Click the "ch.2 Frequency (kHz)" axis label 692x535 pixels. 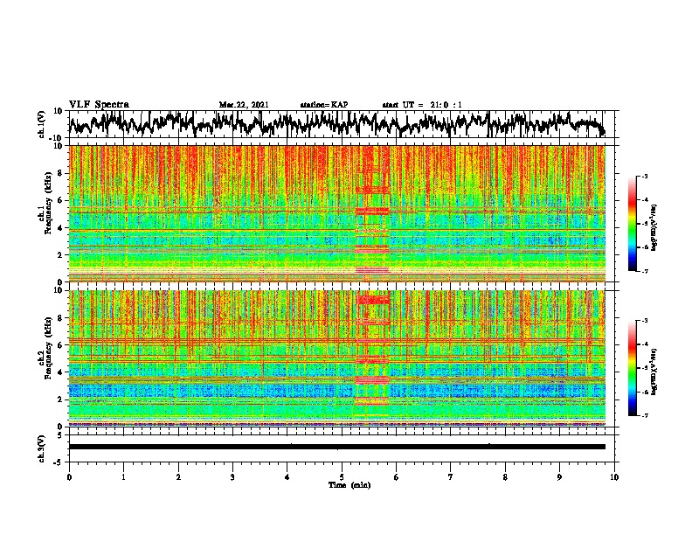[45, 348]
